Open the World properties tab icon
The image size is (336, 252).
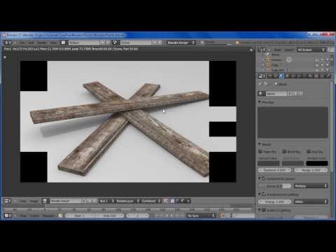(x=281, y=76)
